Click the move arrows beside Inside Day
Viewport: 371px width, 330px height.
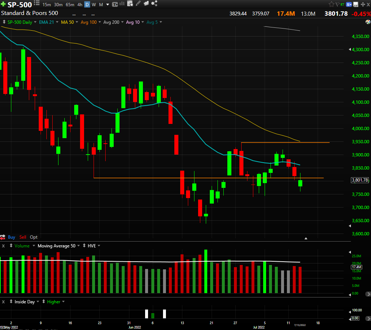click(11, 301)
